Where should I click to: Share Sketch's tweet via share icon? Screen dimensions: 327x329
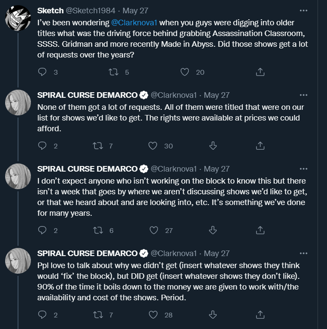pos(260,72)
